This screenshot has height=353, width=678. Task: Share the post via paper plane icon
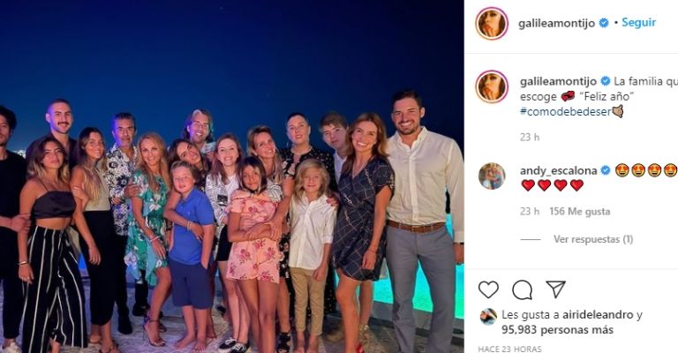point(555,289)
